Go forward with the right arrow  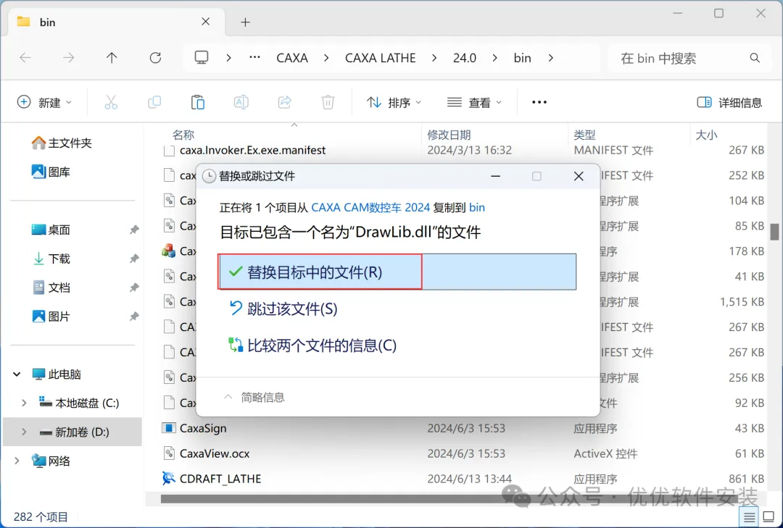pos(68,58)
